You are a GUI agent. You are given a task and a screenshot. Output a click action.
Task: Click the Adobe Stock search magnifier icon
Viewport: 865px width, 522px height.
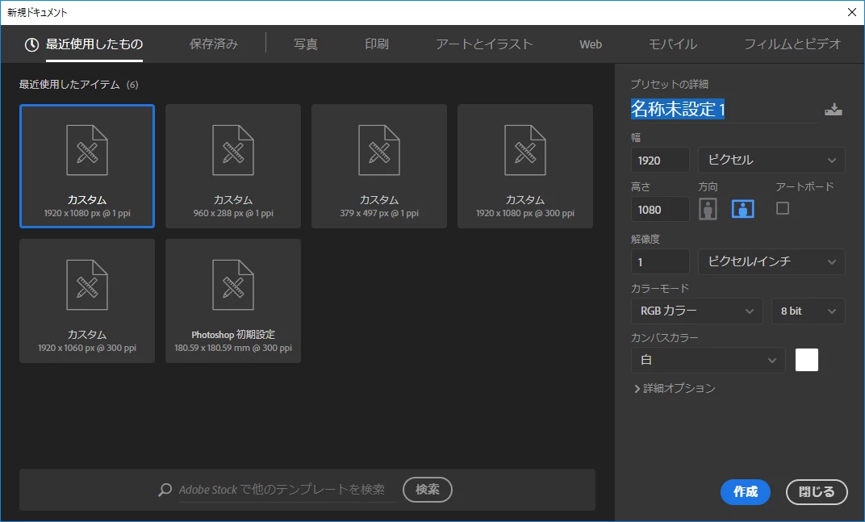165,490
